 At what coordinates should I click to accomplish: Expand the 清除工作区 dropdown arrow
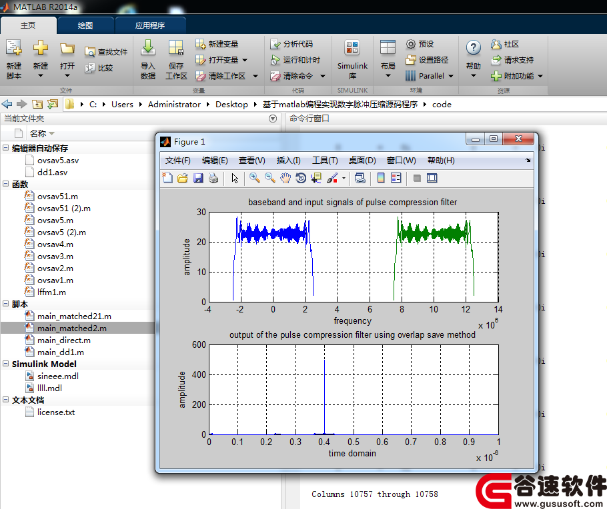coord(255,76)
